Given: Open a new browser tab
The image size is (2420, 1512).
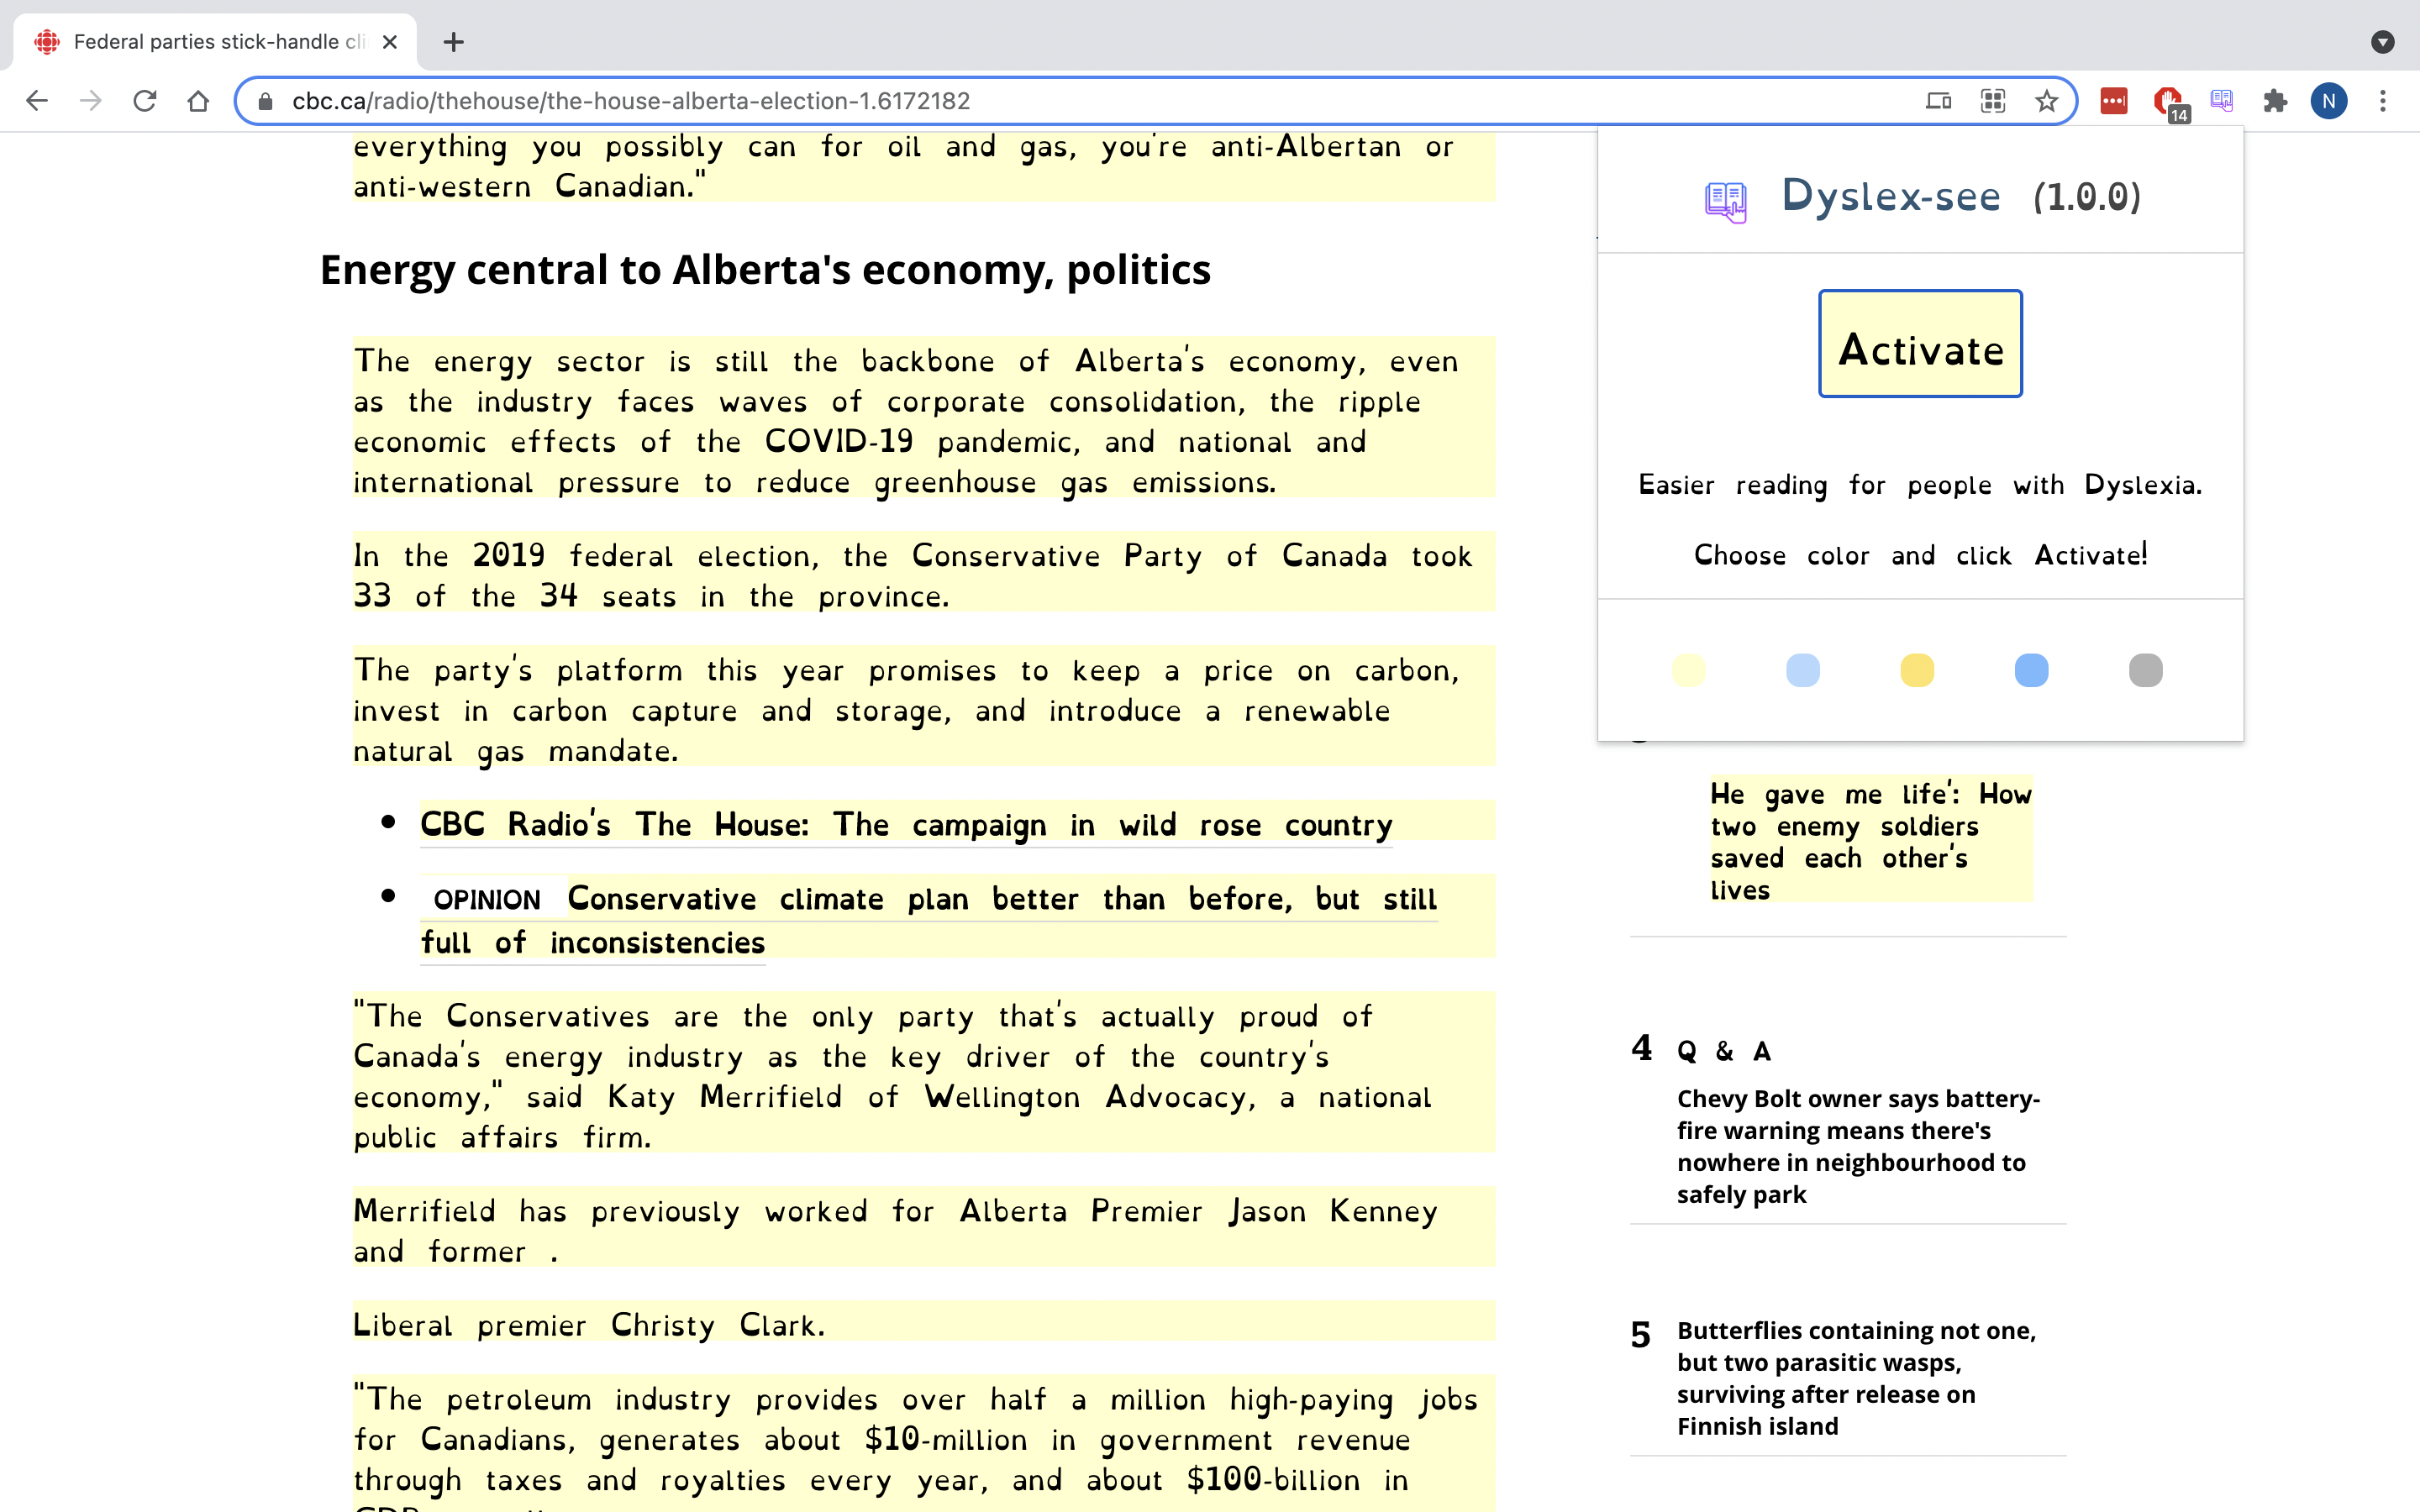Looking at the screenshot, I should pos(453,42).
